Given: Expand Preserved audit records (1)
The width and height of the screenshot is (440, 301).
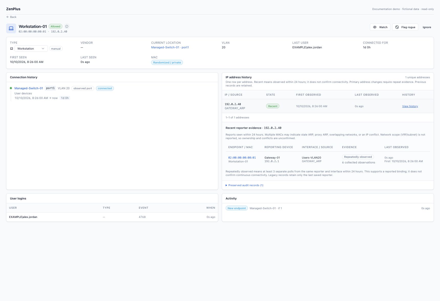Looking at the screenshot, I should [245, 185].
